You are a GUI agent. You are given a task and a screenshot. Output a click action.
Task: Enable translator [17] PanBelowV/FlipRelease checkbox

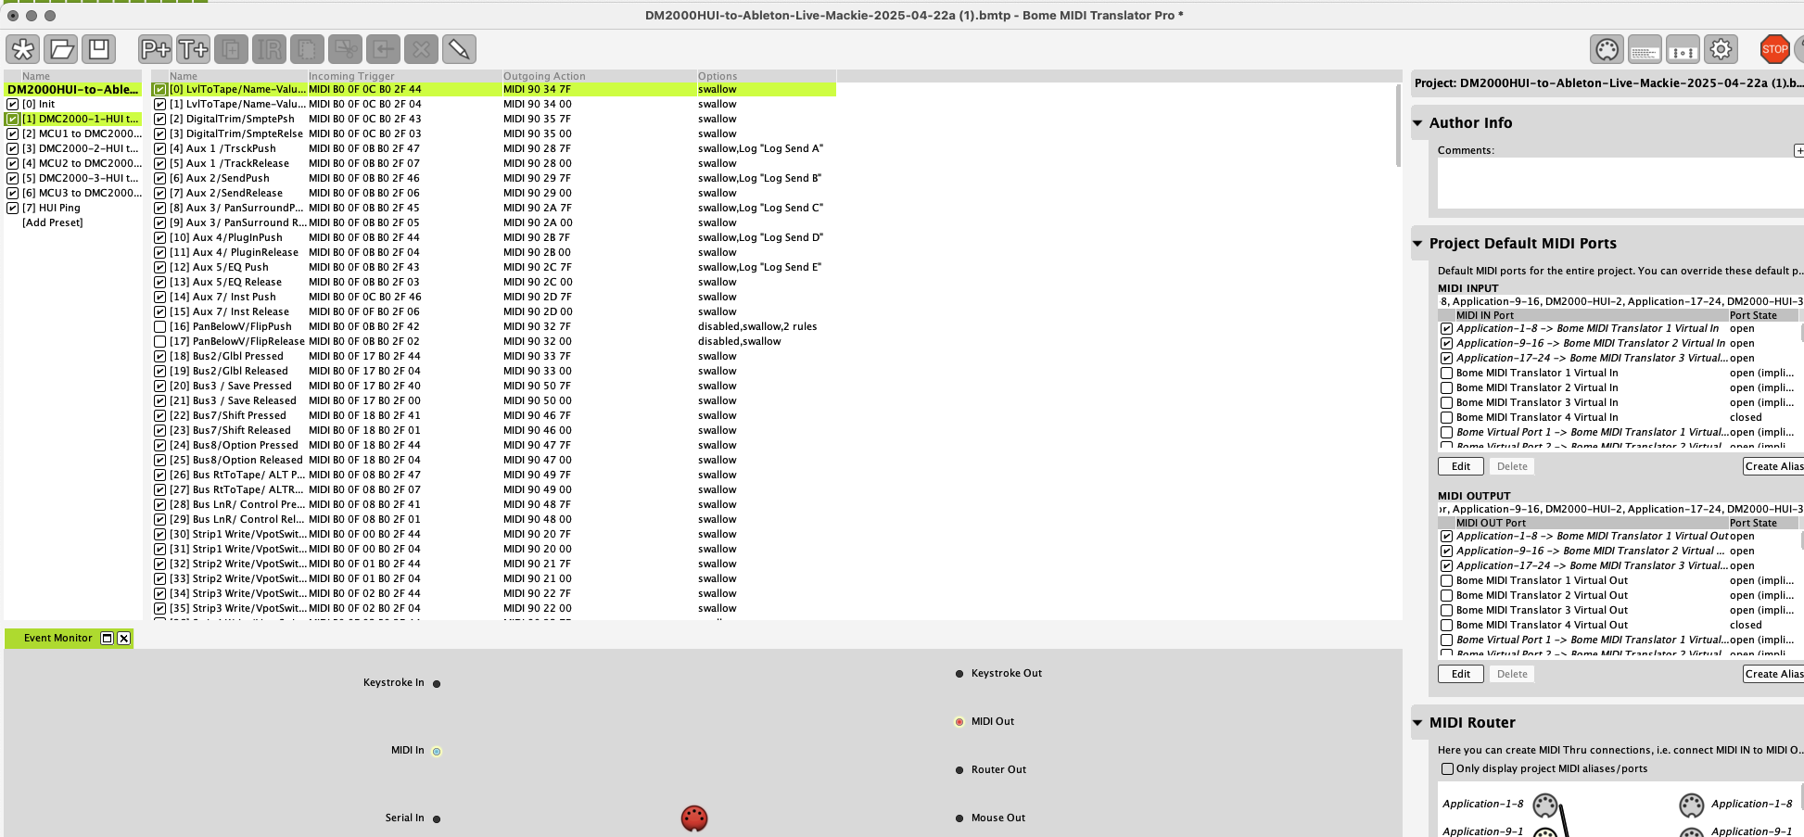click(x=159, y=342)
